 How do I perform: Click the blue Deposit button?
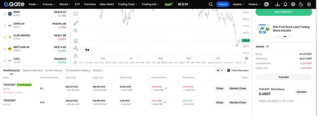pos(223,4)
